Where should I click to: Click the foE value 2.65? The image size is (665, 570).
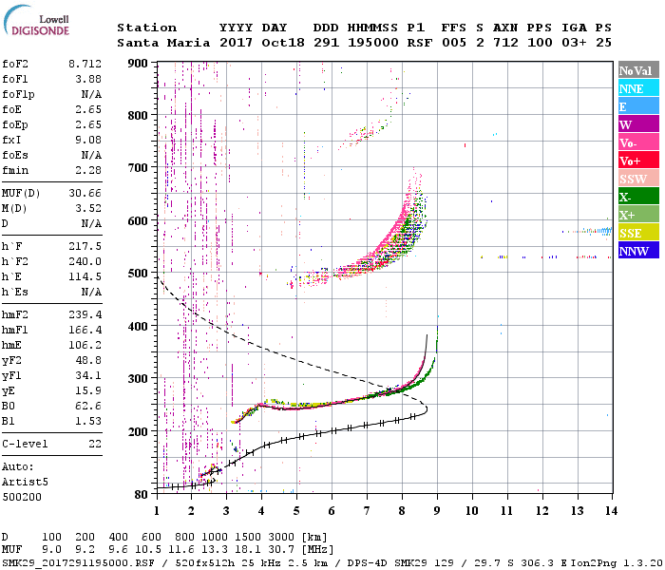(x=88, y=109)
